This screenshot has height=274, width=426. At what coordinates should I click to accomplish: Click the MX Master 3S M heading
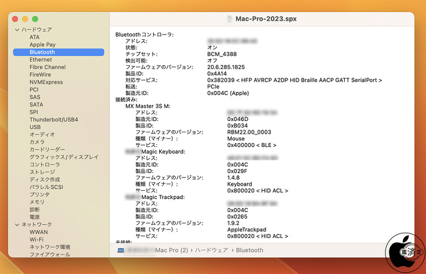pos(148,106)
